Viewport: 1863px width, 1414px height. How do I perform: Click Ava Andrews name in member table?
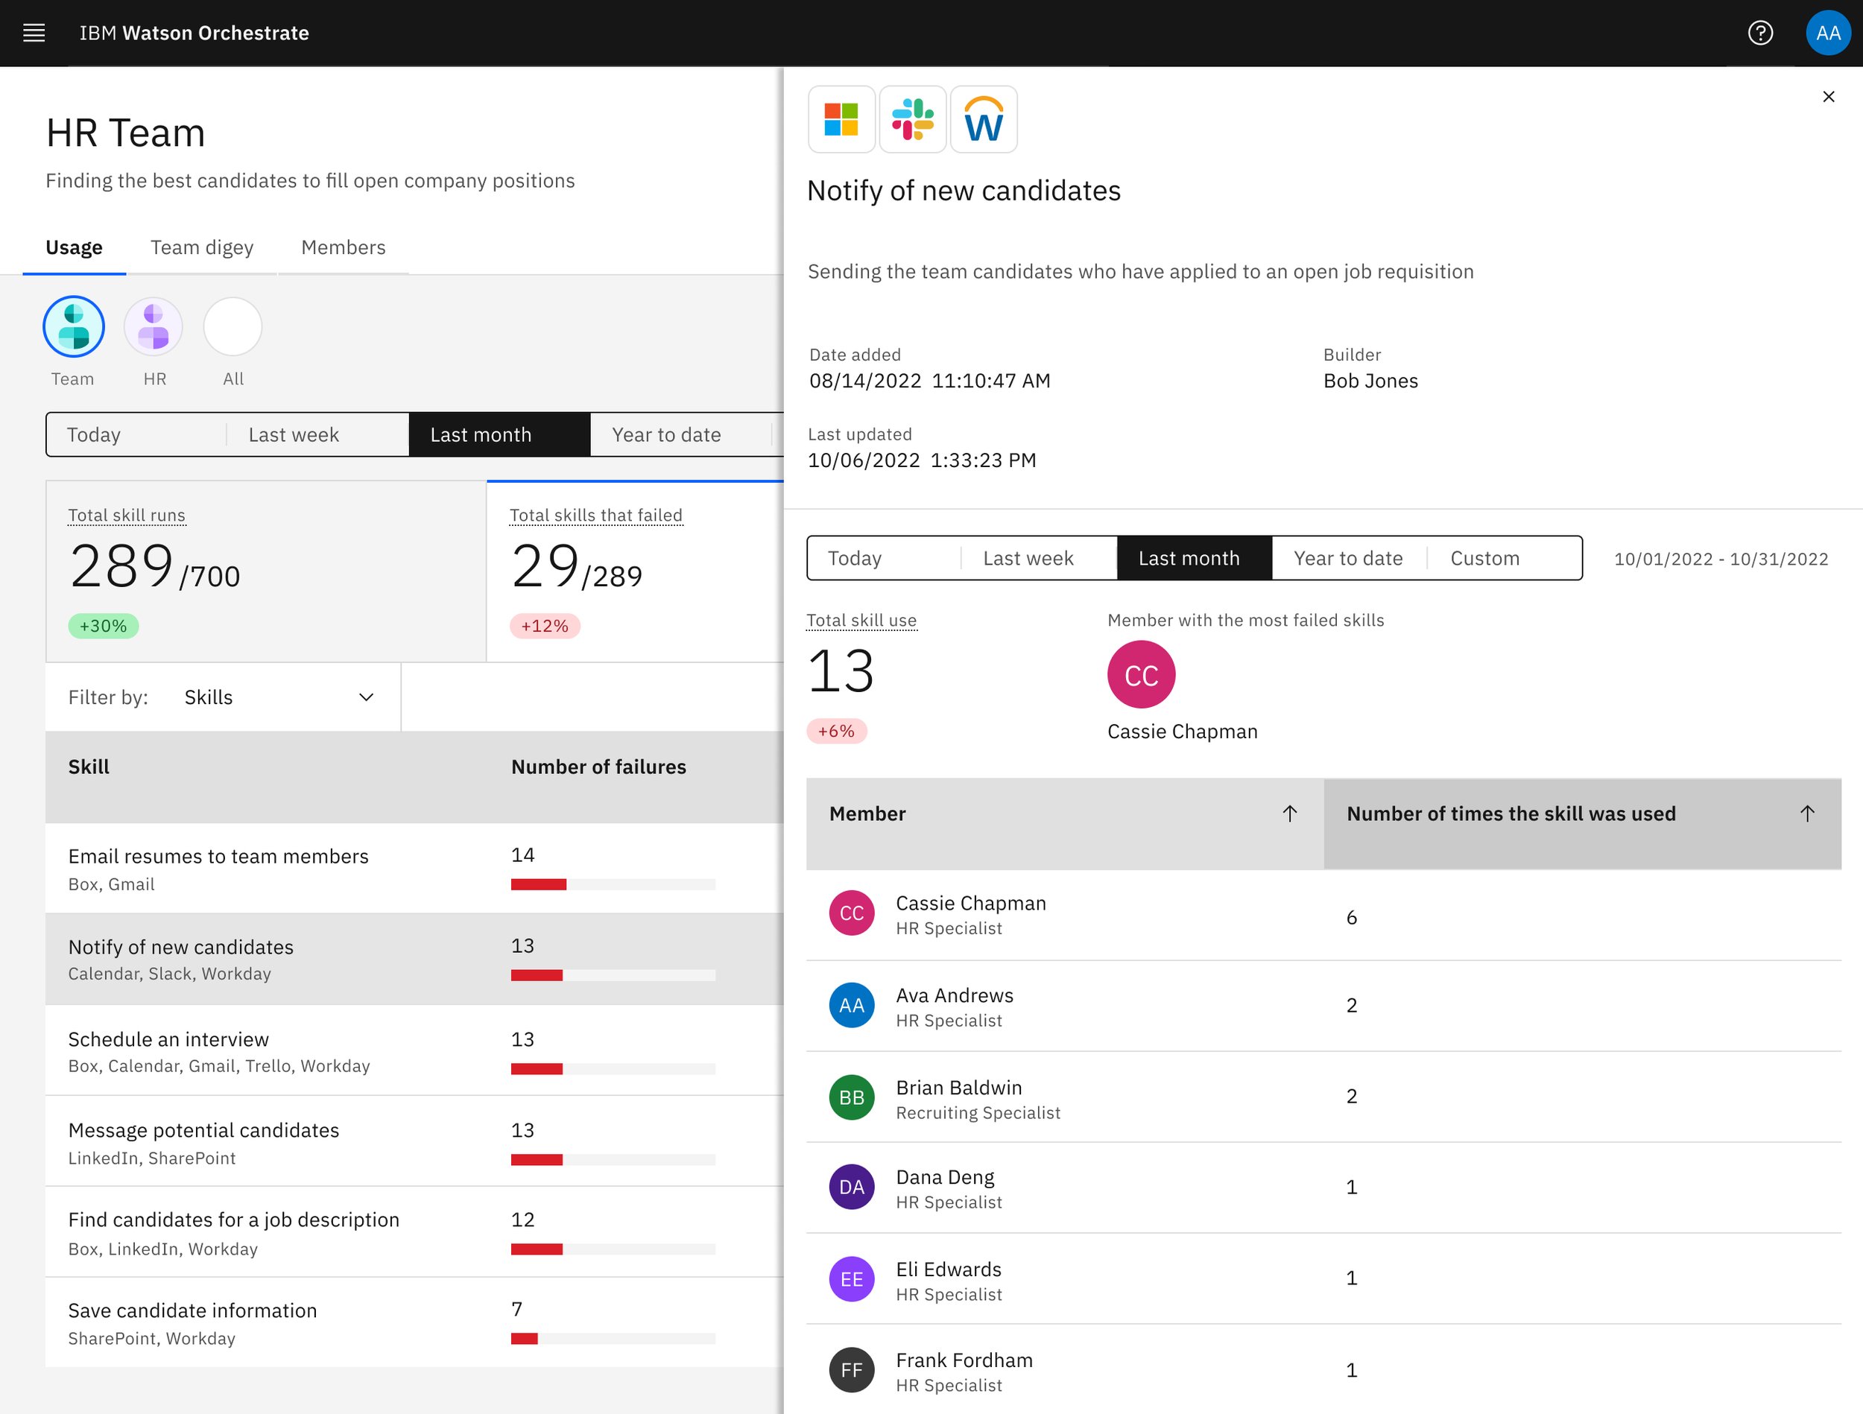[x=955, y=995]
